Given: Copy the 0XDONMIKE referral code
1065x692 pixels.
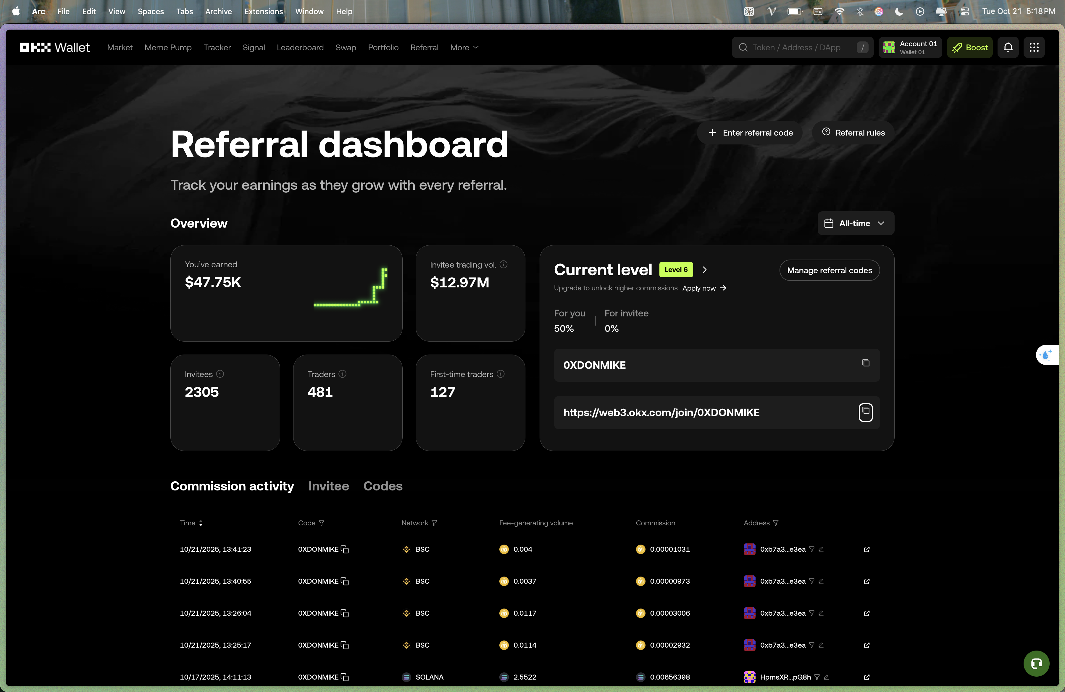Looking at the screenshot, I should (865, 363).
